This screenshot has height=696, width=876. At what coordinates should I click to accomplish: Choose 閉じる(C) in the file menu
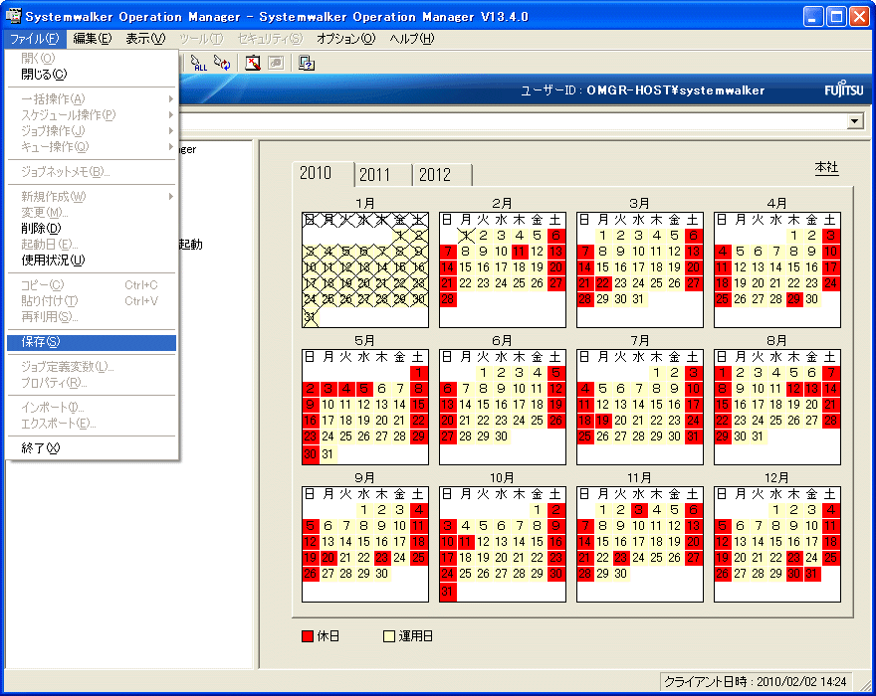coord(92,75)
